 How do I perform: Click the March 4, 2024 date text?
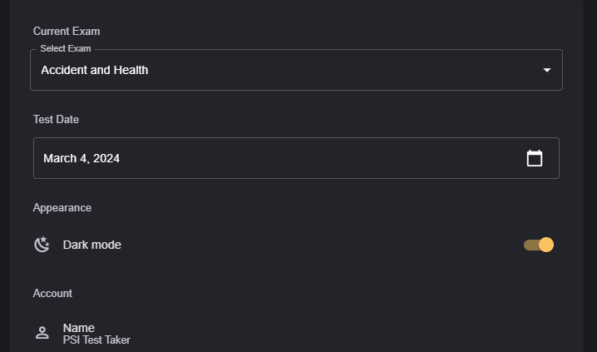[81, 158]
